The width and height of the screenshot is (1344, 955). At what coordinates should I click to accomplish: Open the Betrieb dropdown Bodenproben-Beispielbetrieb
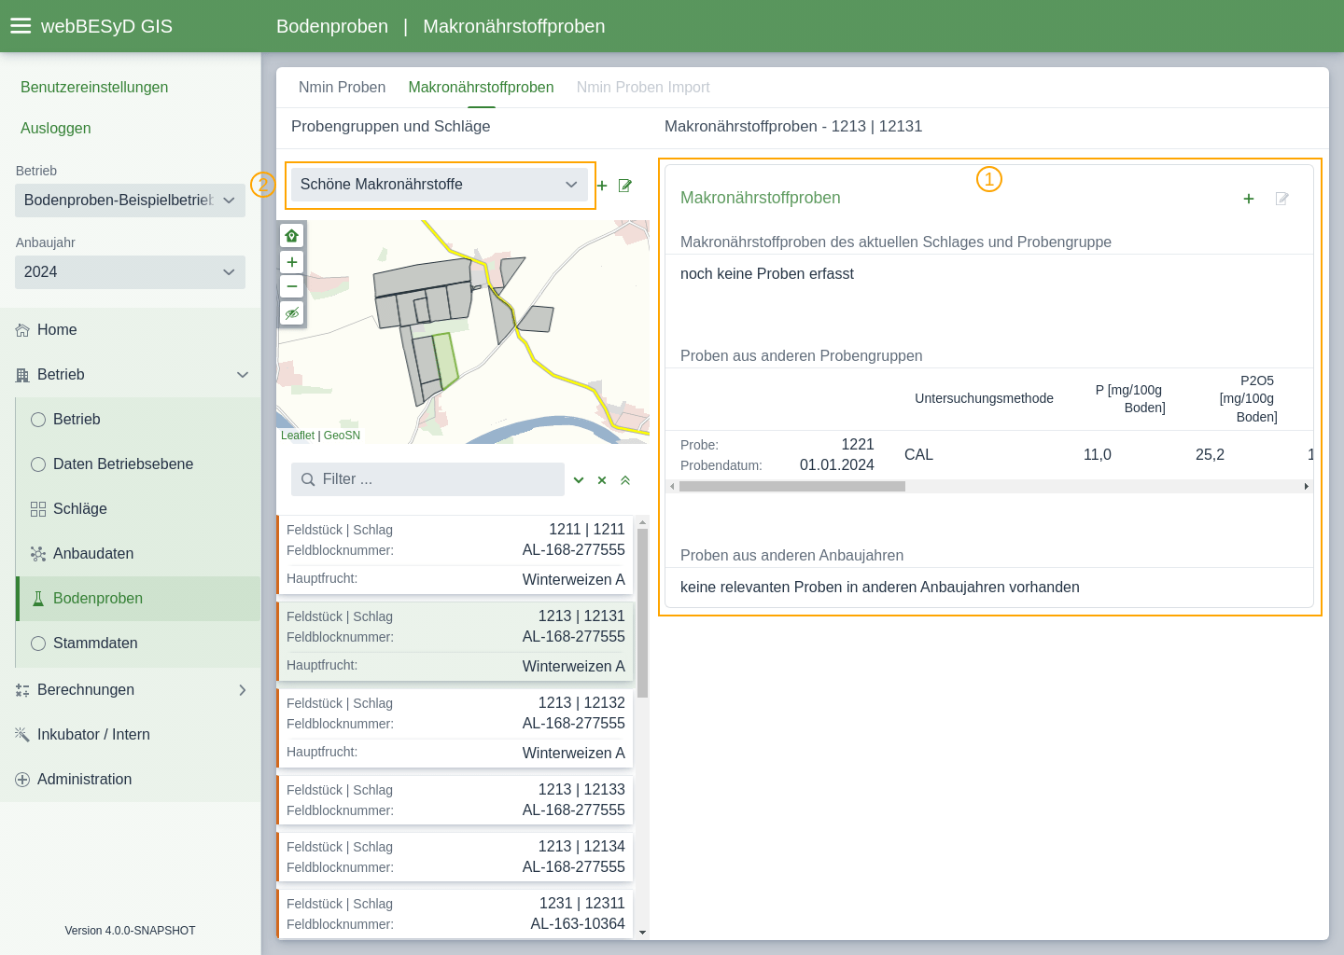[x=130, y=201]
